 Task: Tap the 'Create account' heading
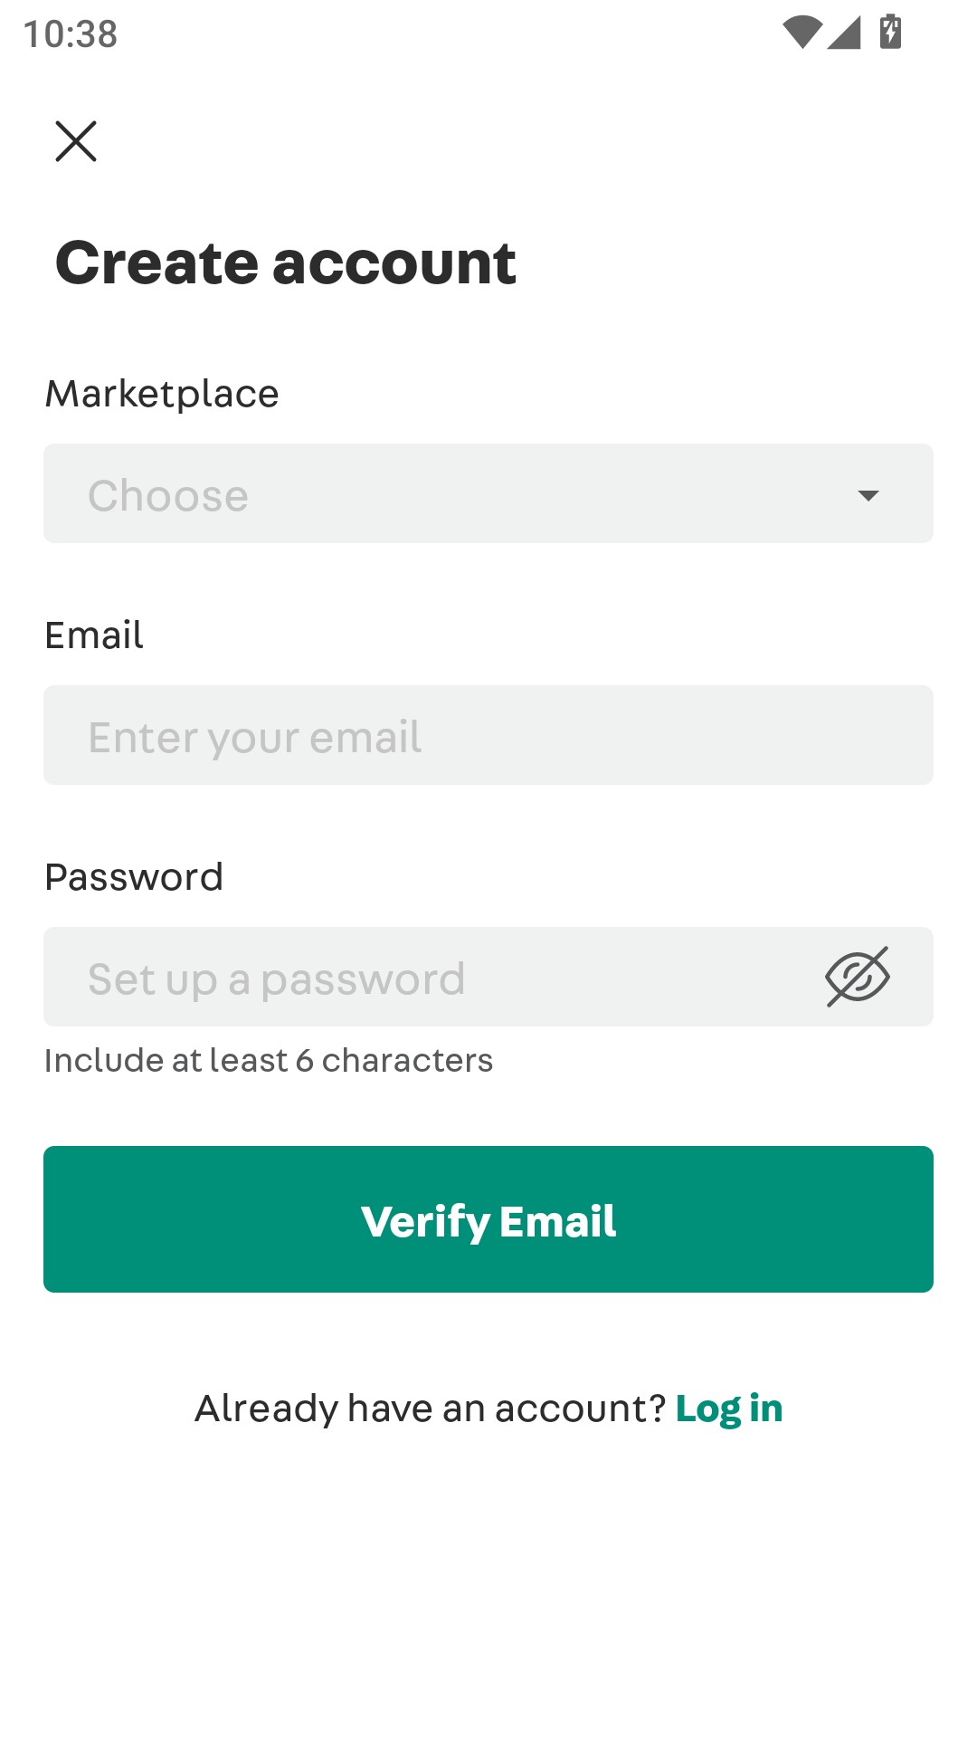pyautogui.click(x=286, y=263)
